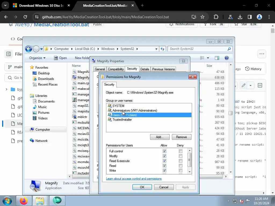Click the search magnifier in Search System32 box

(x=229, y=49)
